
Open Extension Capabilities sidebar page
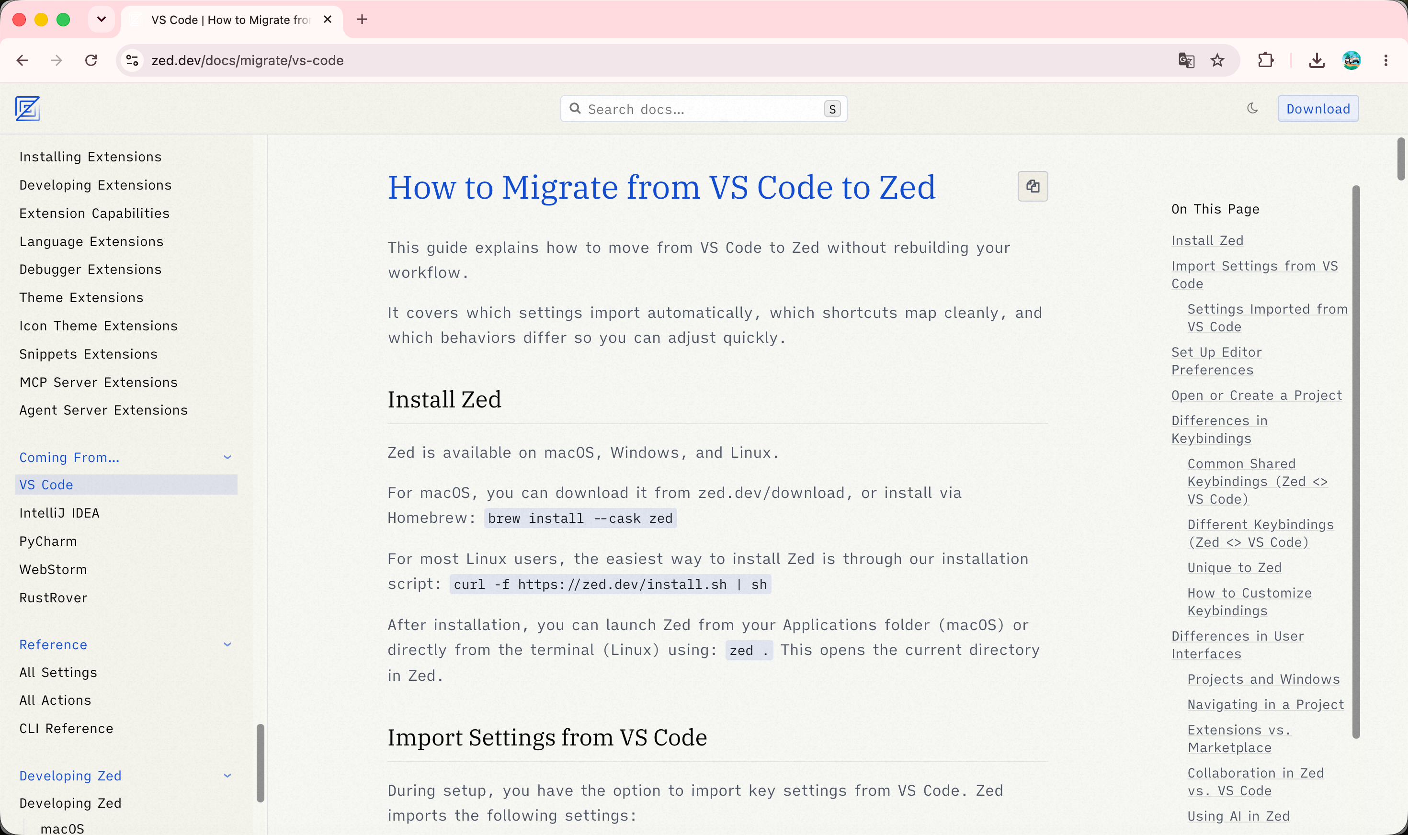(x=94, y=213)
